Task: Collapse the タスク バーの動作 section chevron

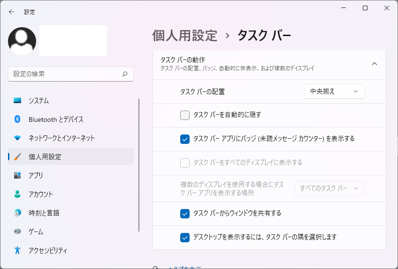Action: pos(375,64)
